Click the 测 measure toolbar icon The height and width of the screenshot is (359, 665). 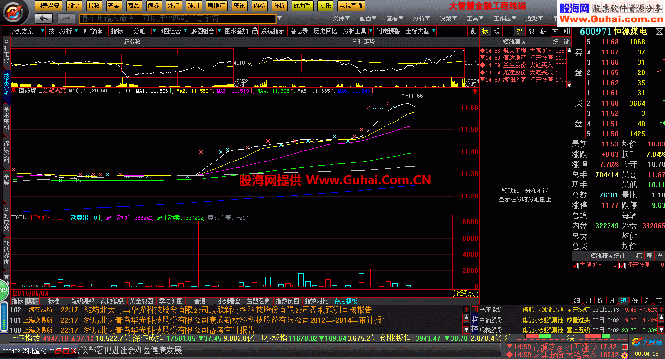tap(473, 31)
